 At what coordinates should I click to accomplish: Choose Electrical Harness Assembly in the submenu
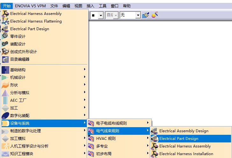191,146
